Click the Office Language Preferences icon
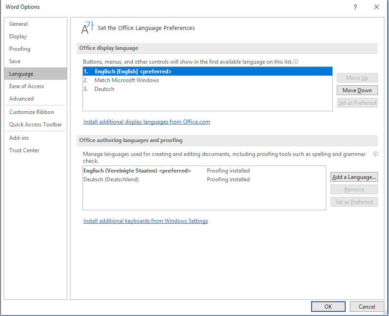Screen dimensions: 389x316 tap(88, 28)
